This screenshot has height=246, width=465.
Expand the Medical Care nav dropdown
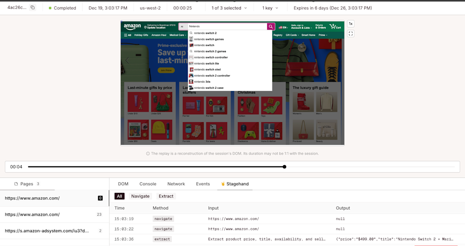coord(178,35)
